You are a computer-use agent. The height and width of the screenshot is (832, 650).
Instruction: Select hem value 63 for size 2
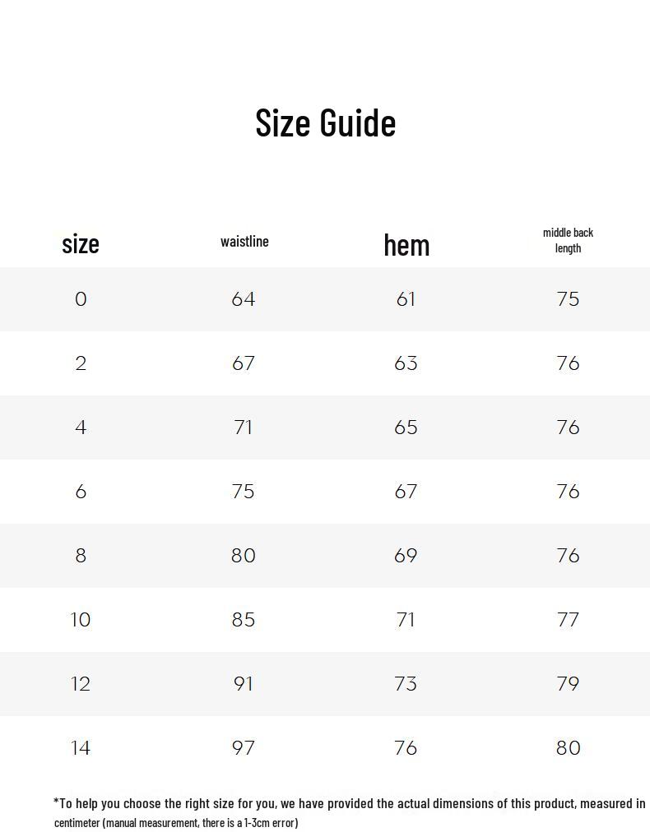pyautogui.click(x=406, y=363)
